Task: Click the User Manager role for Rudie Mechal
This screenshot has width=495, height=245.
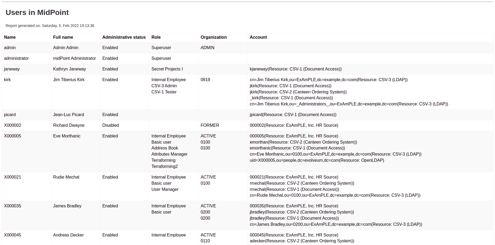Action: tap(165, 189)
